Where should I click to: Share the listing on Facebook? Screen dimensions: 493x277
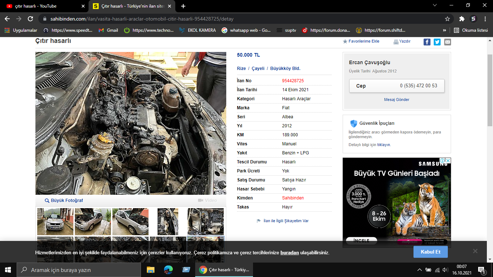(427, 42)
